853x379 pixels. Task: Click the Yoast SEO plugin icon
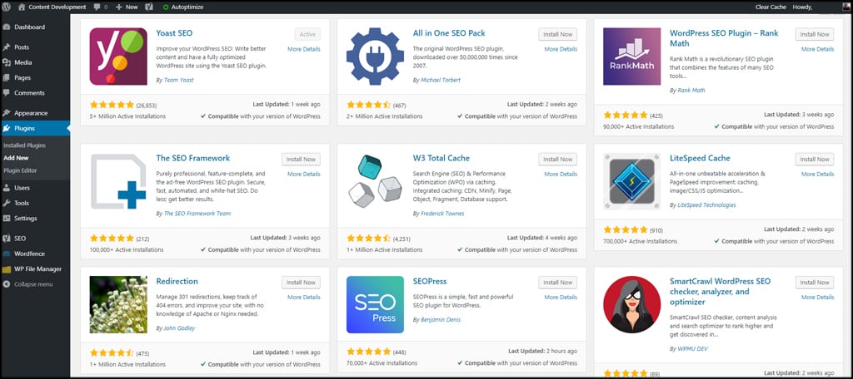coord(118,57)
